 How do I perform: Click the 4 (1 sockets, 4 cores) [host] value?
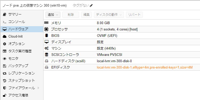[x=117, y=29]
